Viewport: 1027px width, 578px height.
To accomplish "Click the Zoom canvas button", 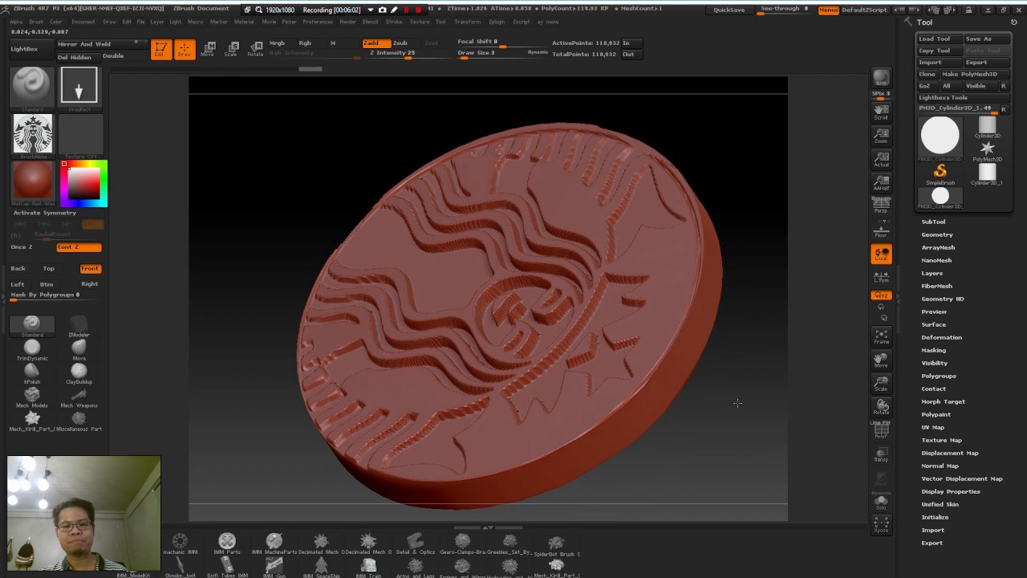I will click(881, 135).
